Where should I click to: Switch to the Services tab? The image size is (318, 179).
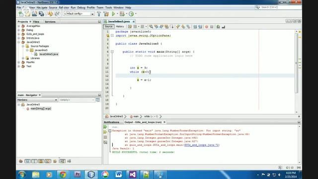point(50,22)
